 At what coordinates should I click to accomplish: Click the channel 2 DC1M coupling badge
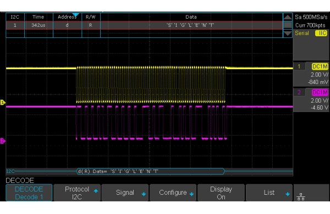pos(320,92)
